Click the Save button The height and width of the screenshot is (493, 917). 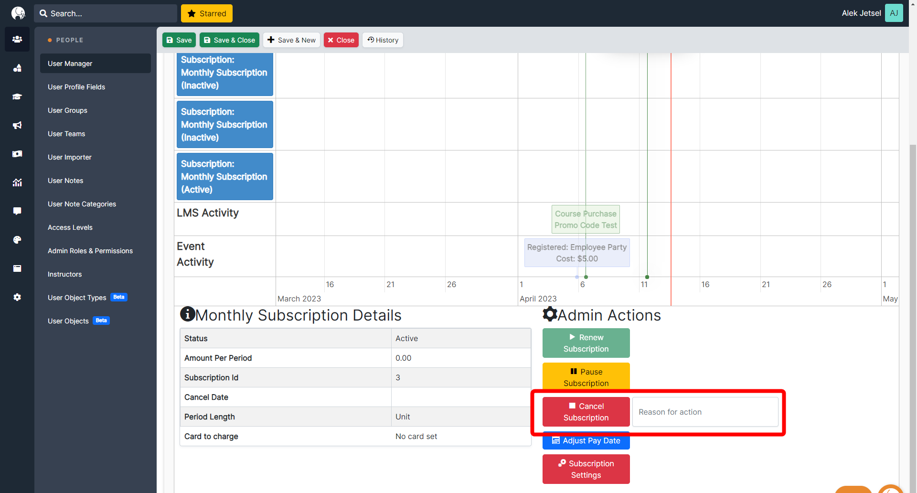[x=179, y=40]
